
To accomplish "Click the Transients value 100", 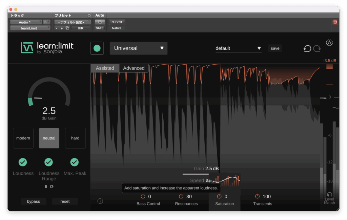I will (x=267, y=197).
